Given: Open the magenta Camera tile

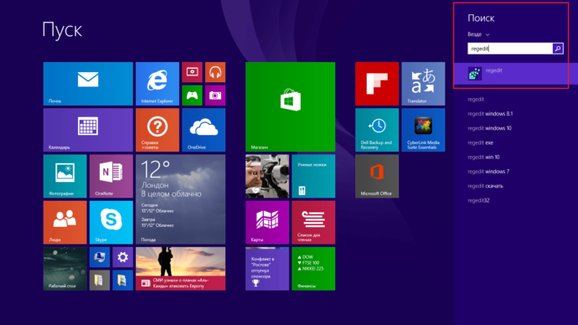Looking at the screenshot, I should (x=215, y=95).
